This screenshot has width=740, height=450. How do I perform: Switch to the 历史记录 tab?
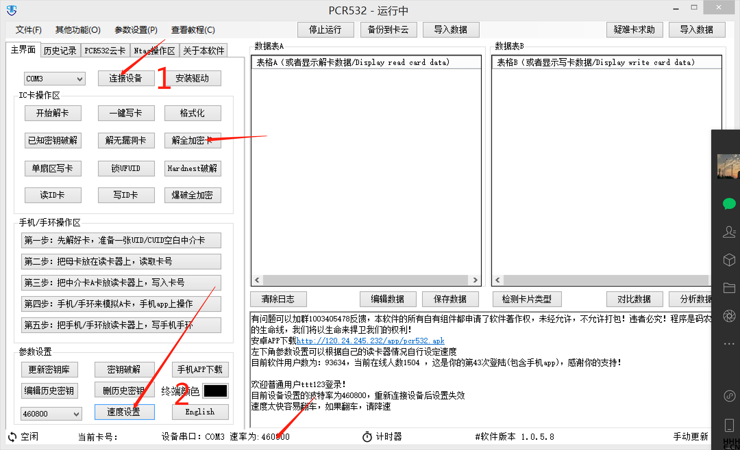pyautogui.click(x=60, y=50)
